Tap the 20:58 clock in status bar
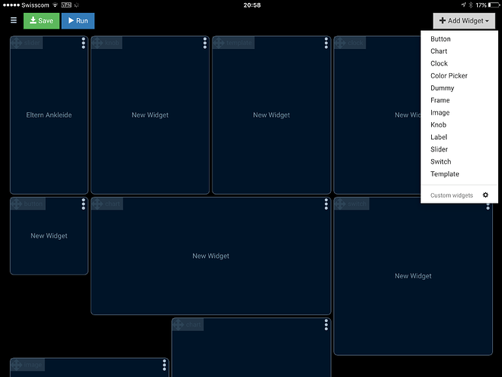The image size is (502, 377). (252, 5)
